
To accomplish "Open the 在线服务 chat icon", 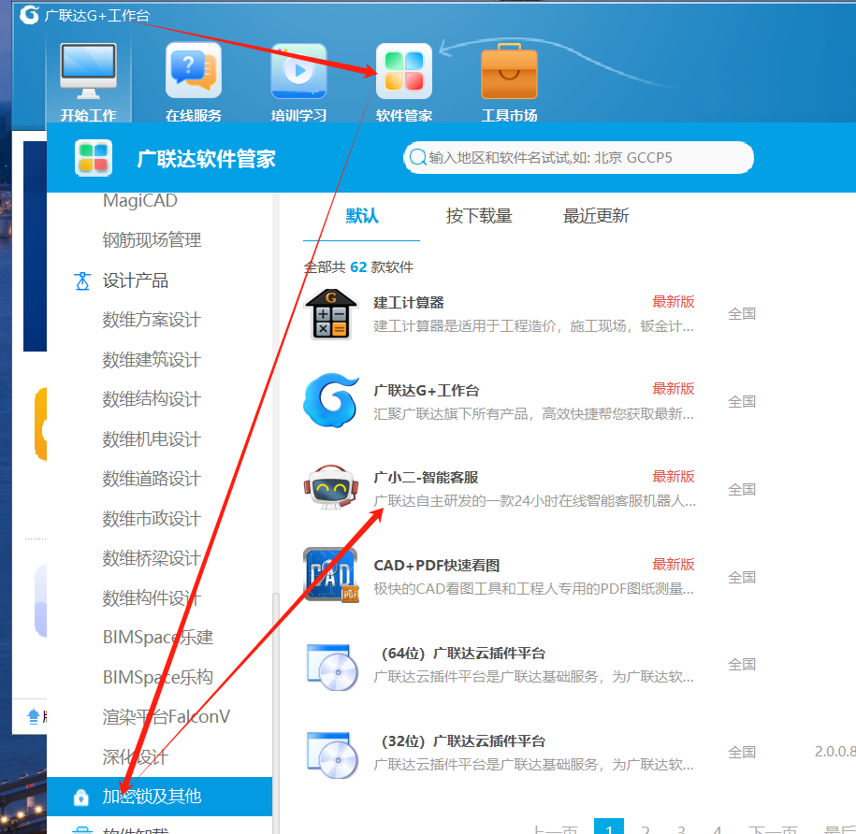I will (194, 71).
